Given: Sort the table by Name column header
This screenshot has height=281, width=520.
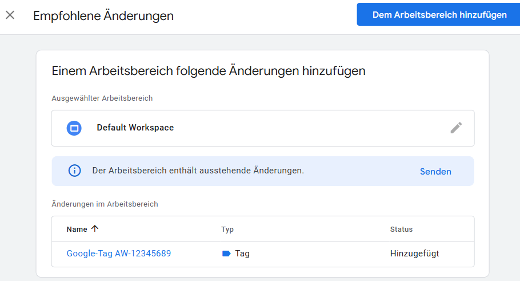Looking at the screenshot, I should click(77, 229).
